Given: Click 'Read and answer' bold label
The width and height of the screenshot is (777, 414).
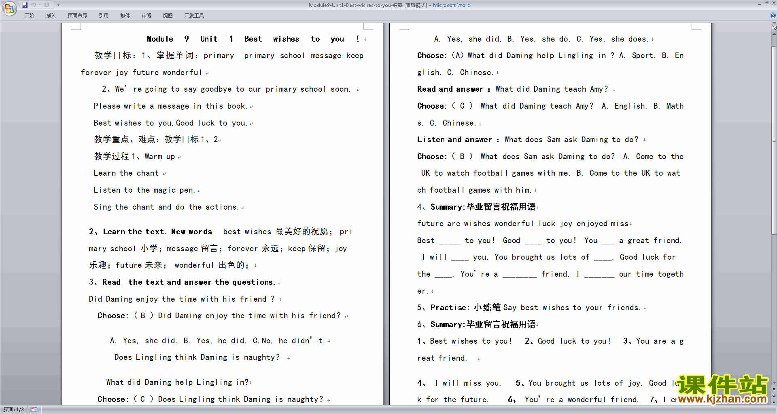Looking at the screenshot, I should 450,89.
